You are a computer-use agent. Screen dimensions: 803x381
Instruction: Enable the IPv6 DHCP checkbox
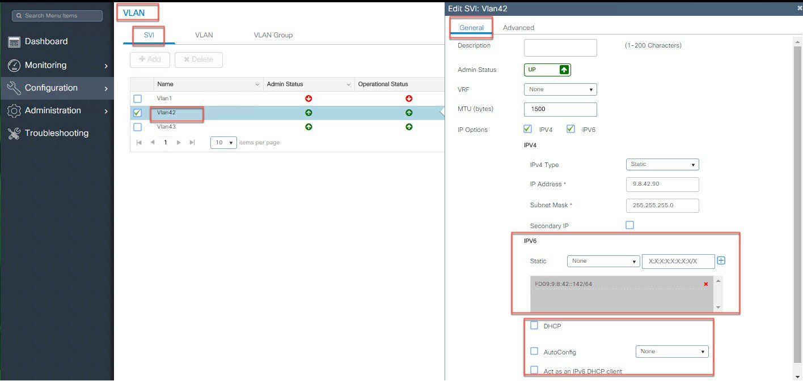click(534, 326)
